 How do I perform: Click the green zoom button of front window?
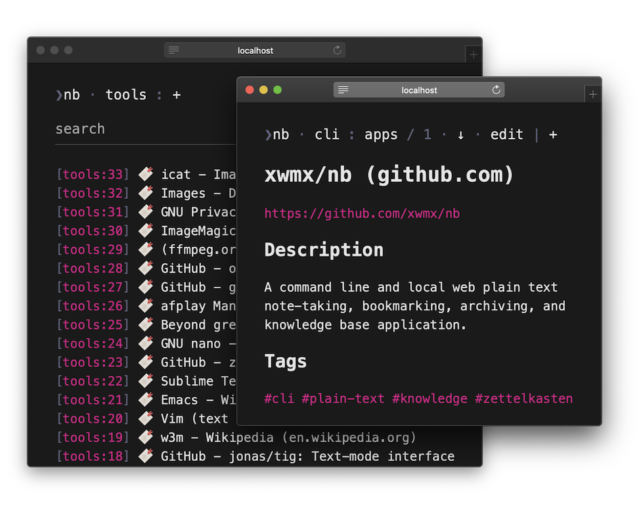tap(278, 90)
